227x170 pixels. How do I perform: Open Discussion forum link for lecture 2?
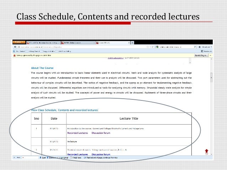coord(101,154)
